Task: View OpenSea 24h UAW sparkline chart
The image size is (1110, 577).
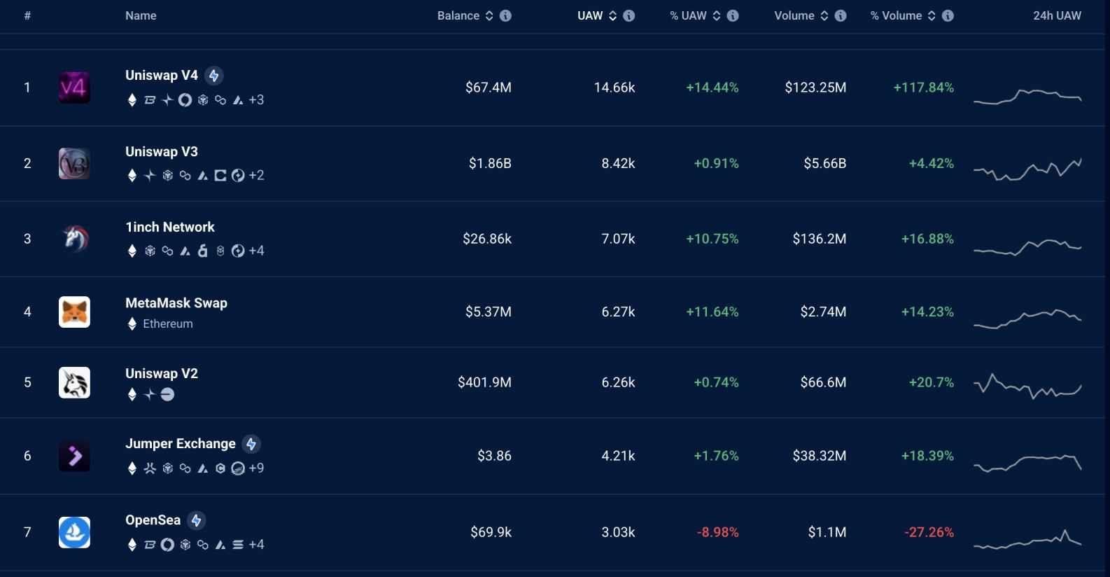Action: point(1027,540)
